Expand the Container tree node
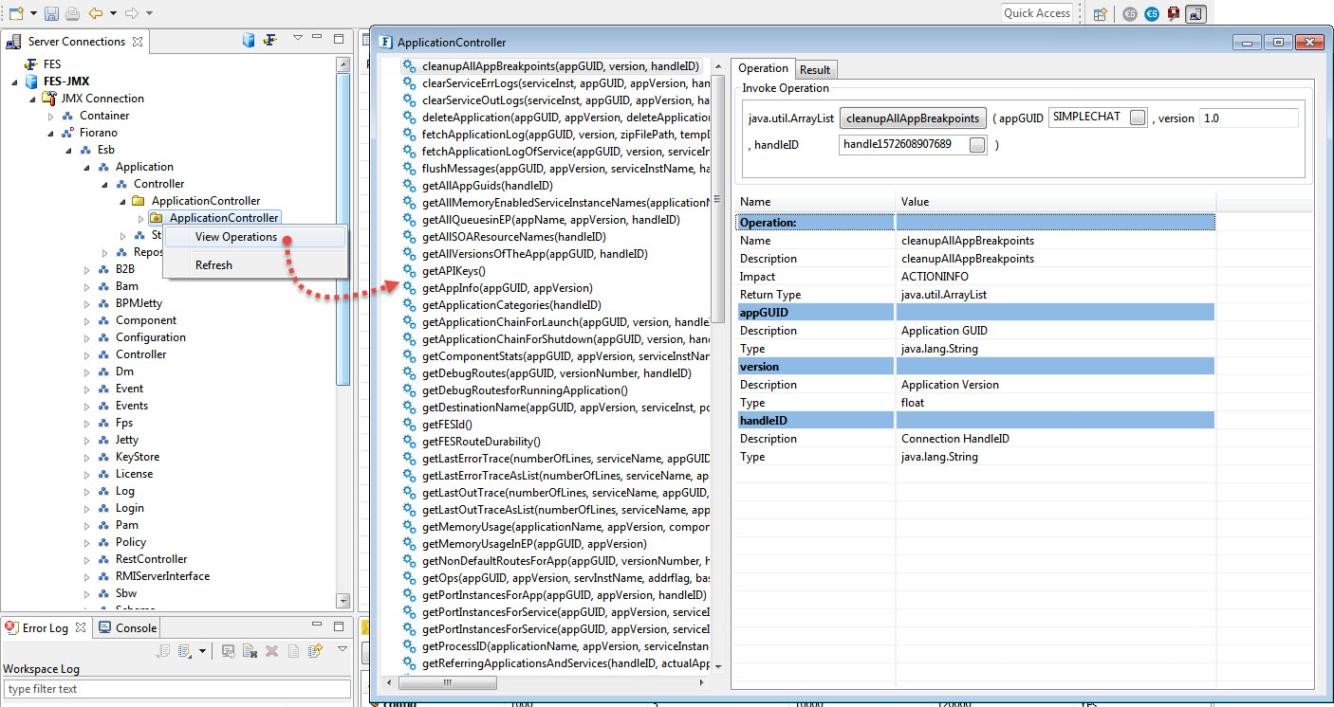1334x707 pixels. (52, 116)
